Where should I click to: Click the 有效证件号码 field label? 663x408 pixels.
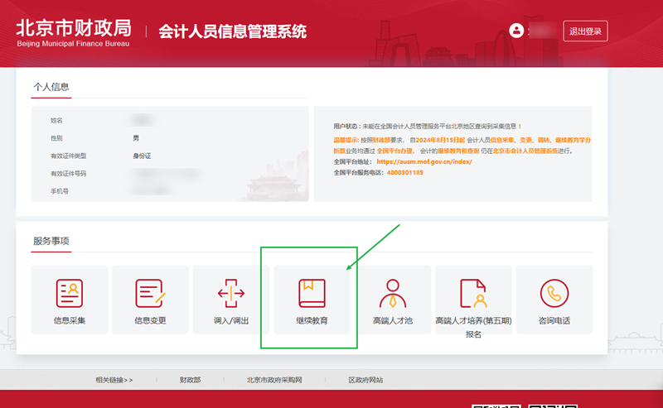(x=69, y=174)
